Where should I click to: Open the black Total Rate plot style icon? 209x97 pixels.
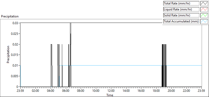(x=204, y=3)
